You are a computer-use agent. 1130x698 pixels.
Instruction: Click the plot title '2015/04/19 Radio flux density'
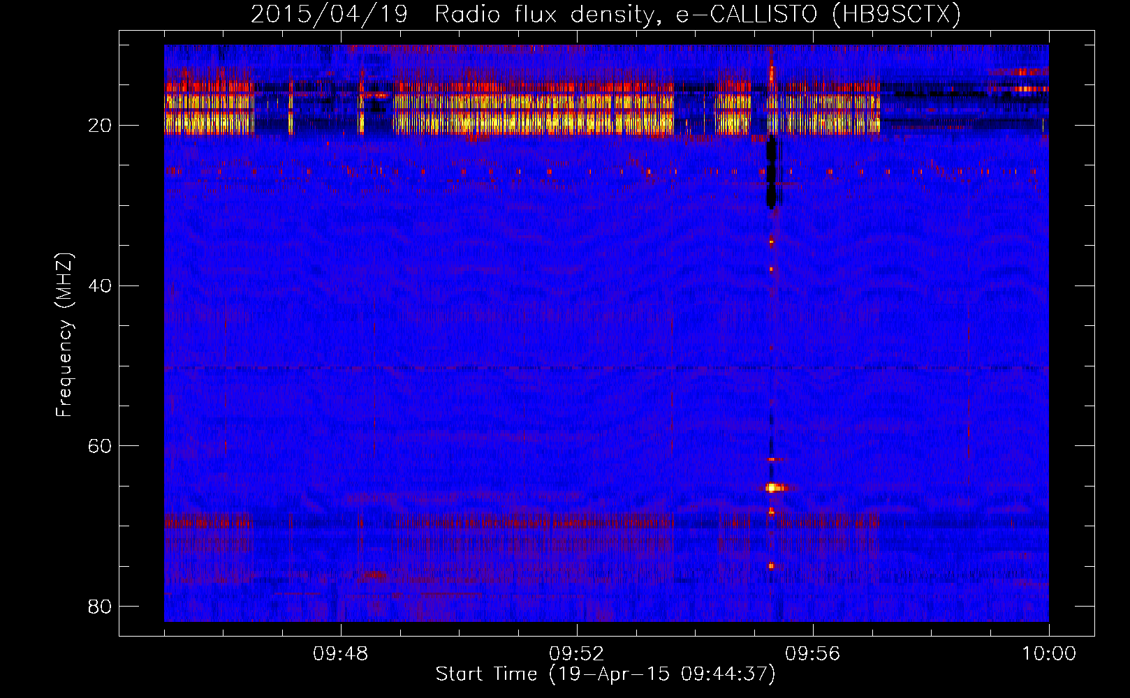(x=606, y=14)
